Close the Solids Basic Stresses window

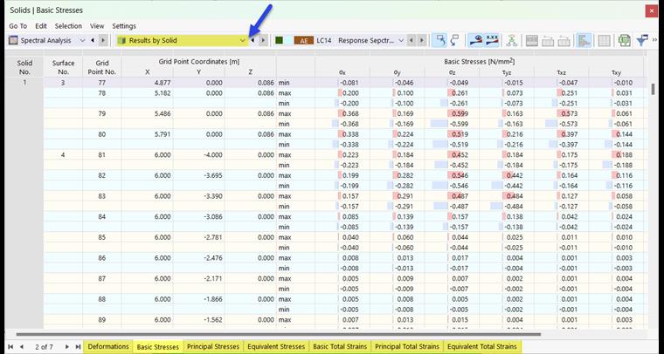click(651, 11)
